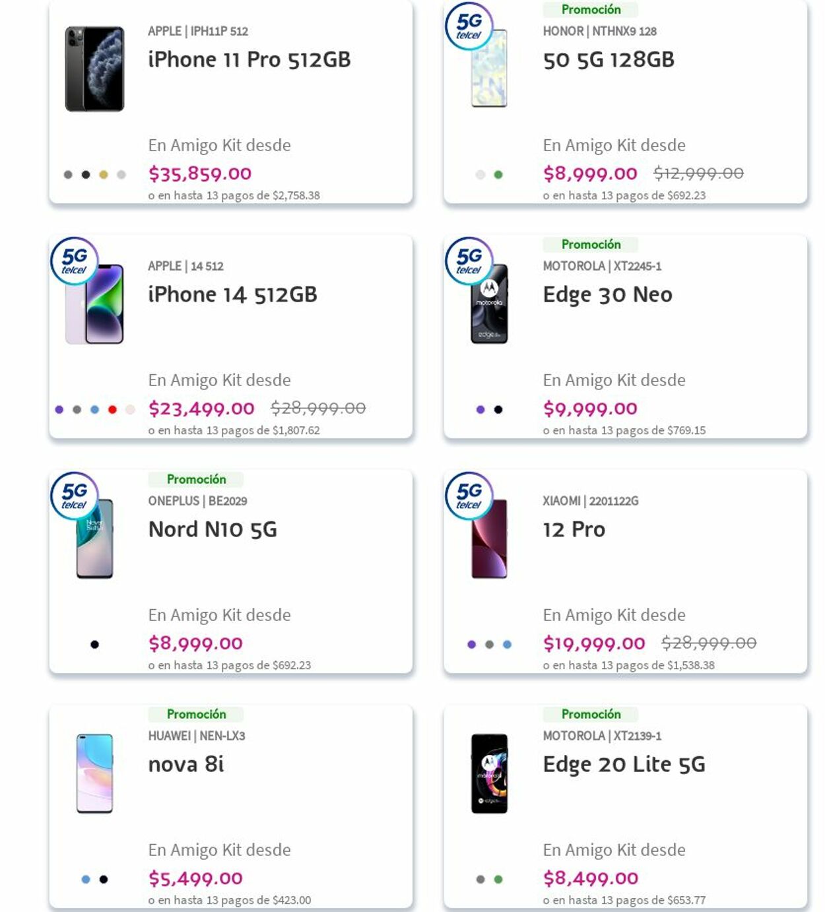Open the Edge 30 Neo title link
The image size is (825, 912).
pyautogui.click(x=607, y=294)
